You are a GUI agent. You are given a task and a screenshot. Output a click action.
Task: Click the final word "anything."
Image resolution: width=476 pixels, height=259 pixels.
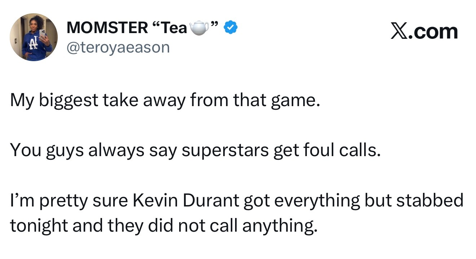point(280,226)
